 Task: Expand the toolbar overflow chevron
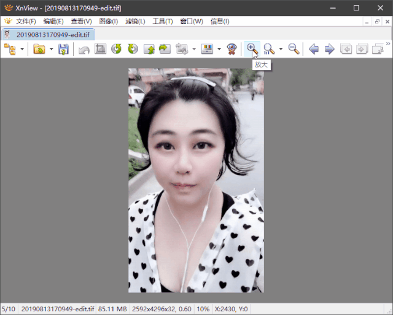[387, 44]
